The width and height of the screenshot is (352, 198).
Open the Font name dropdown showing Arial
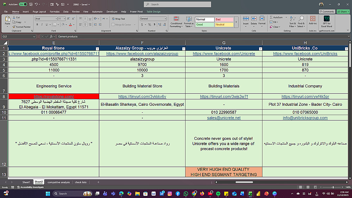(56, 19)
